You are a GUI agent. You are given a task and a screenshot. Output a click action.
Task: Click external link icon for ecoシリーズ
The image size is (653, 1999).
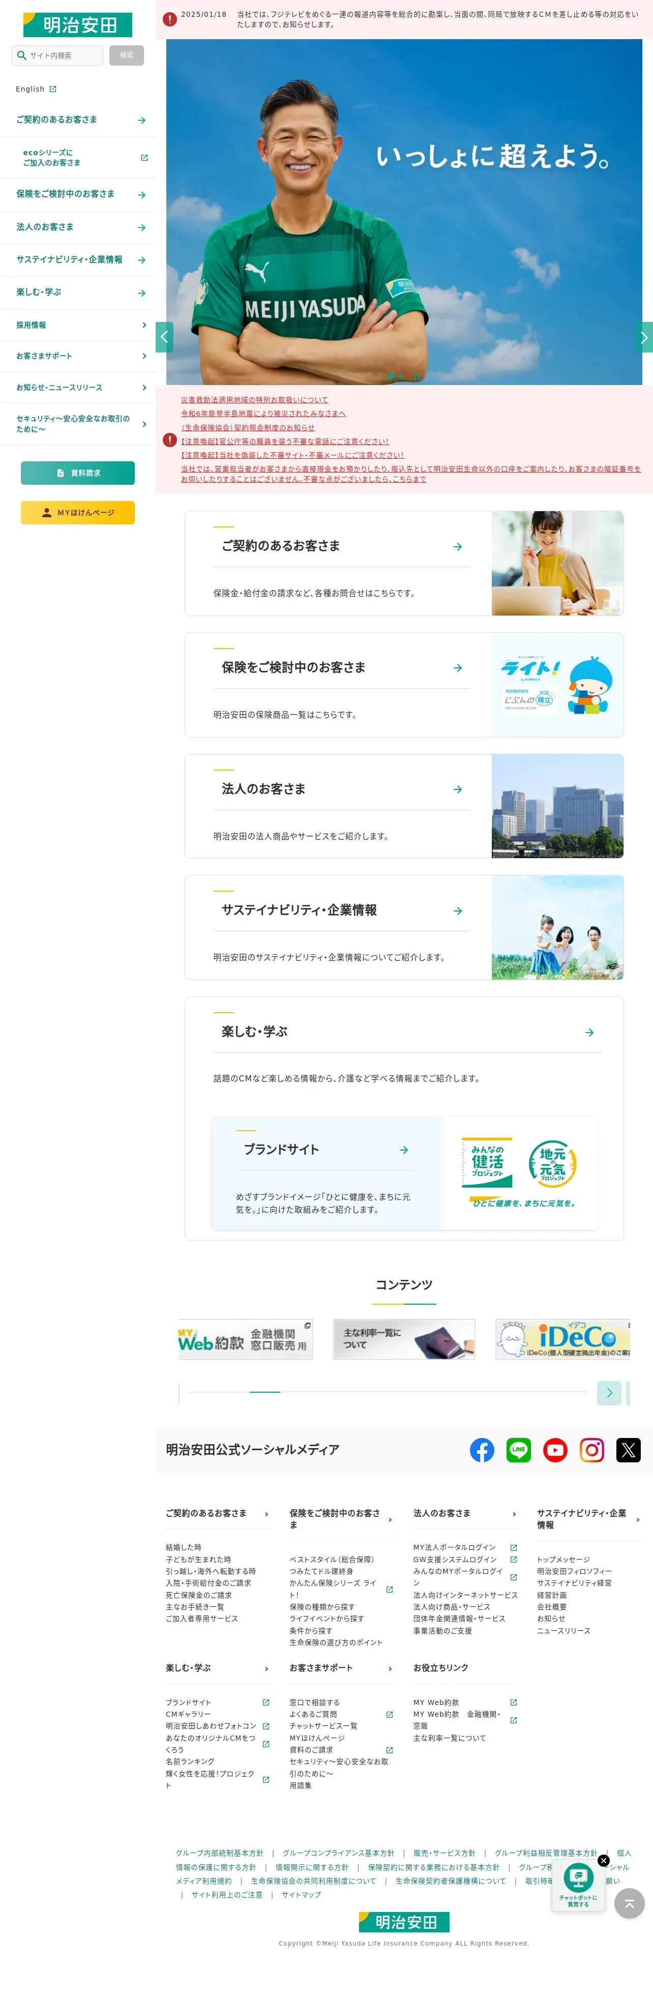coord(143,158)
